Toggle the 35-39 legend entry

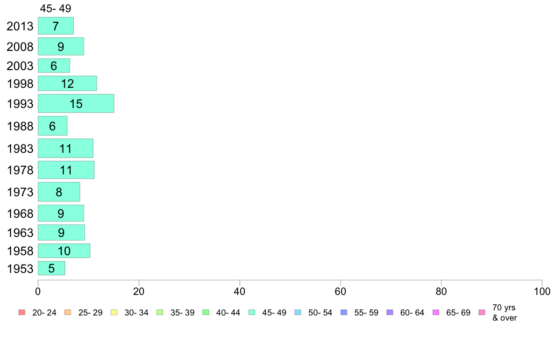click(175, 313)
